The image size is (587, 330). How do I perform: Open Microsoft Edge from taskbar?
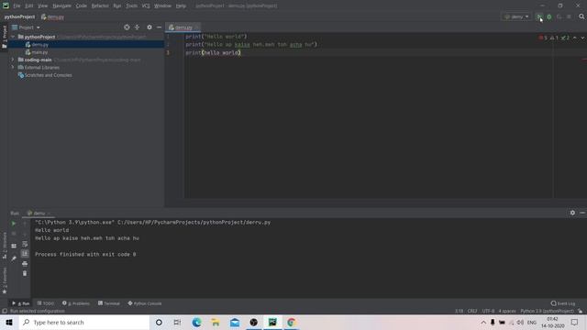point(196,322)
